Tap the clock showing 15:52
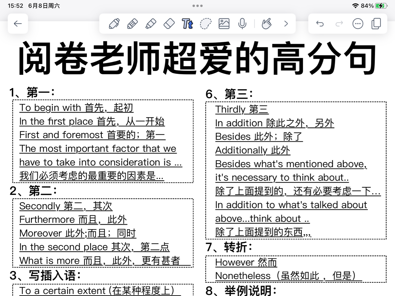Screen dimensions: 395x296 [x=15, y=6]
